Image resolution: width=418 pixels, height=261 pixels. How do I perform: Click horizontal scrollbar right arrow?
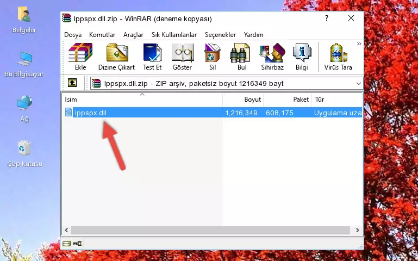(x=358, y=230)
